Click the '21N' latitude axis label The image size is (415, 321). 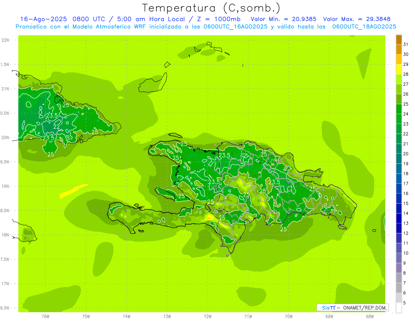point(6,89)
